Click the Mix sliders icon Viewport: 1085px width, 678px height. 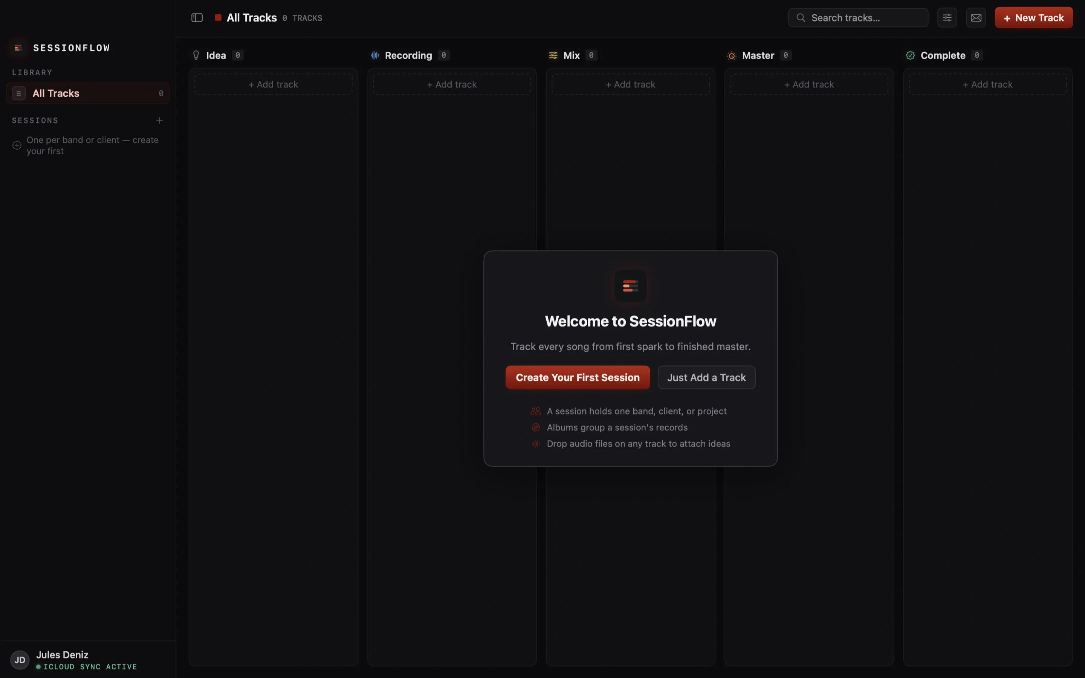(553, 55)
